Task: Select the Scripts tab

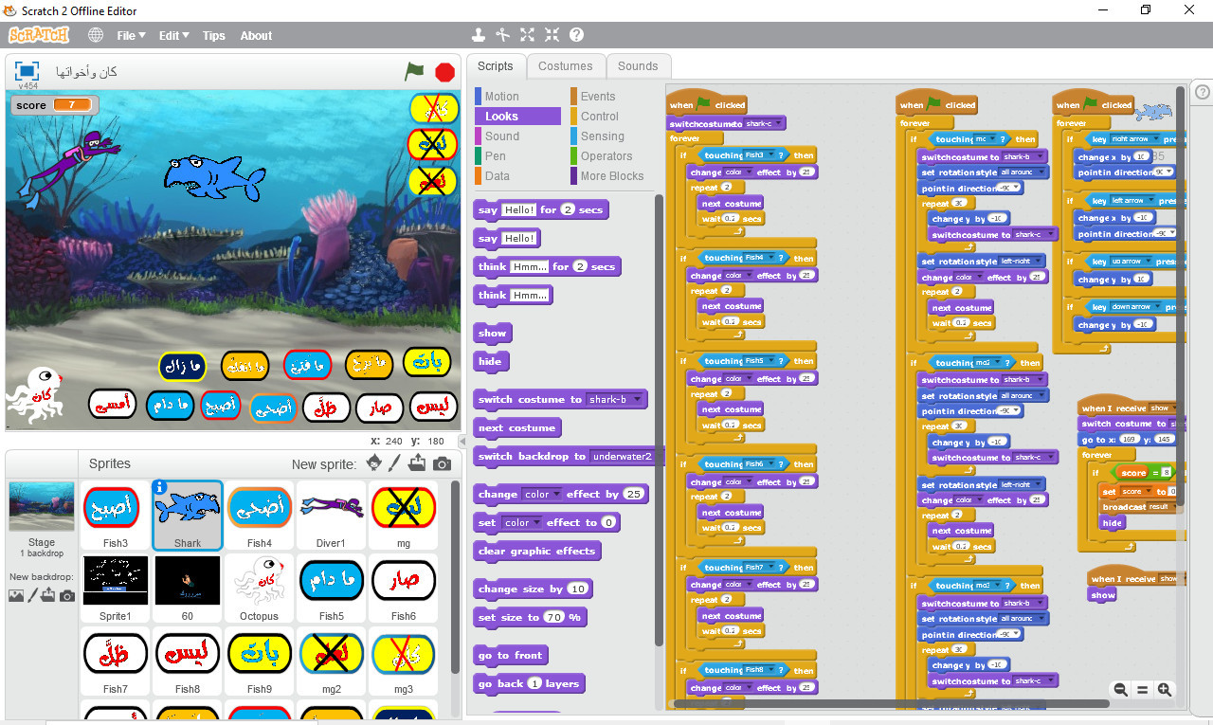Action: coord(495,66)
